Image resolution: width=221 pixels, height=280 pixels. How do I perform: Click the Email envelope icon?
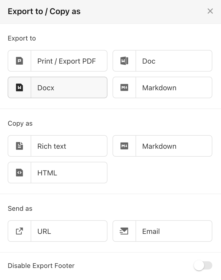pyautogui.click(x=124, y=231)
